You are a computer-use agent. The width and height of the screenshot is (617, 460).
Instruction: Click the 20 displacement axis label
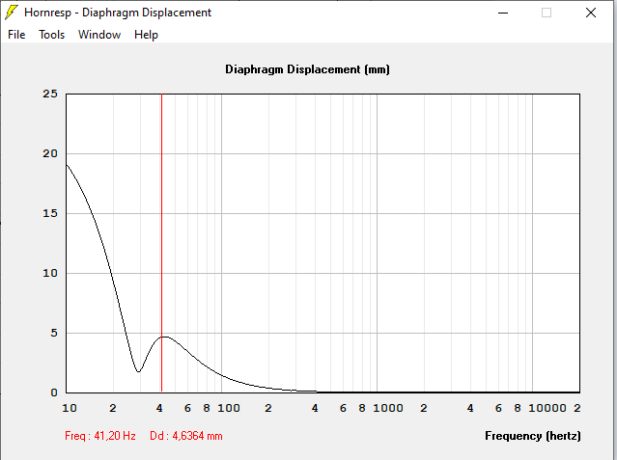point(50,153)
